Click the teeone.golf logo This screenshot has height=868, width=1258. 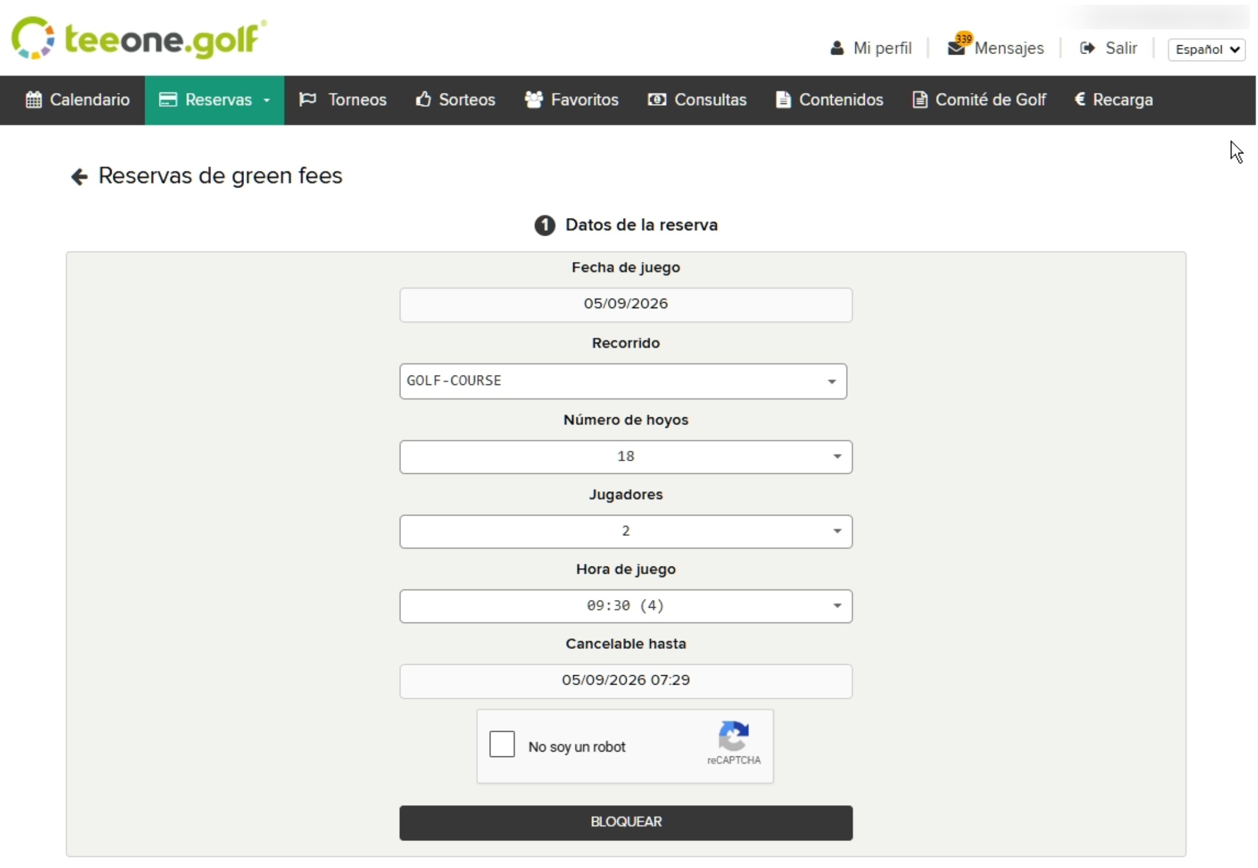coord(139,38)
